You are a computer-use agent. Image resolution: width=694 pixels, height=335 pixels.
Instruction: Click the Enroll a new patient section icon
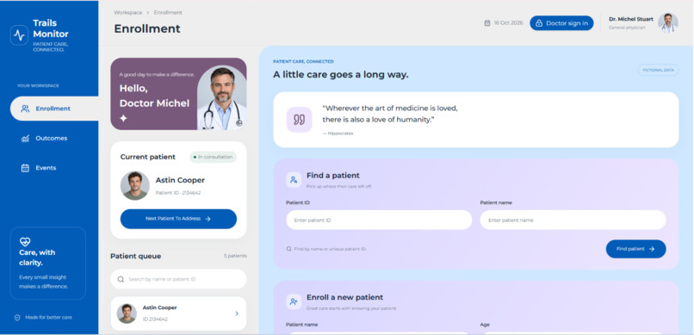(x=294, y=301)
